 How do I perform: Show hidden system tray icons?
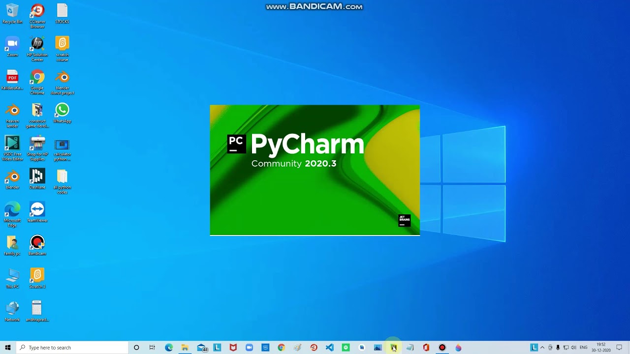tap(542, 348)
